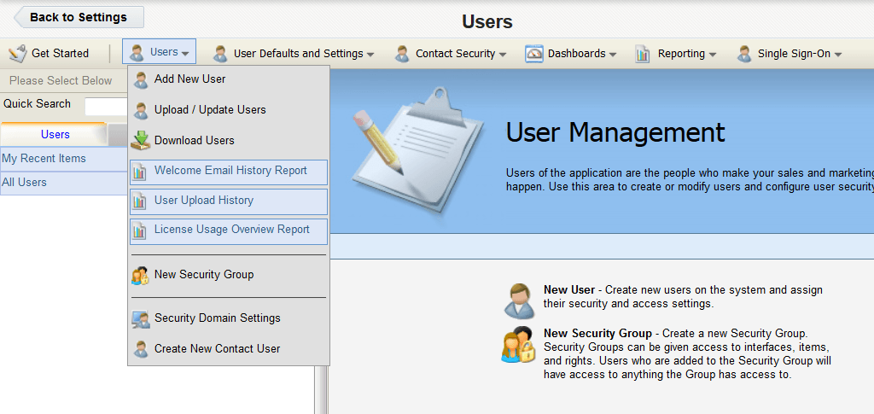Click the 'User Management' title text
This screenshot has height=414, width=874.
[x=615, y=132]
